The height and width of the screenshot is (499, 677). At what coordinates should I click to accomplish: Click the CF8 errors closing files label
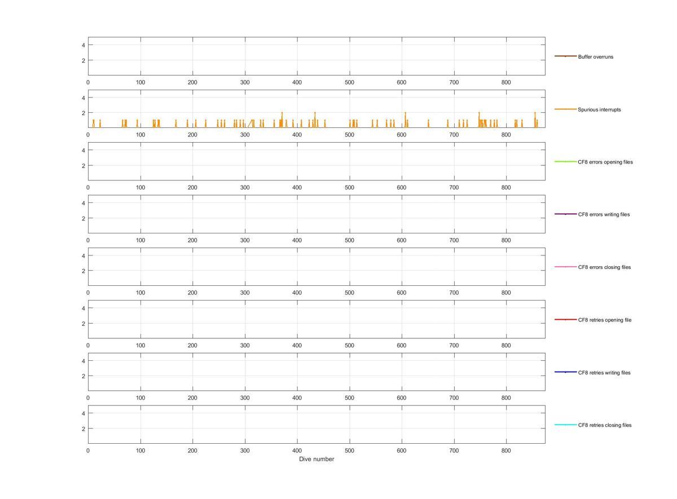click(604, 267)
